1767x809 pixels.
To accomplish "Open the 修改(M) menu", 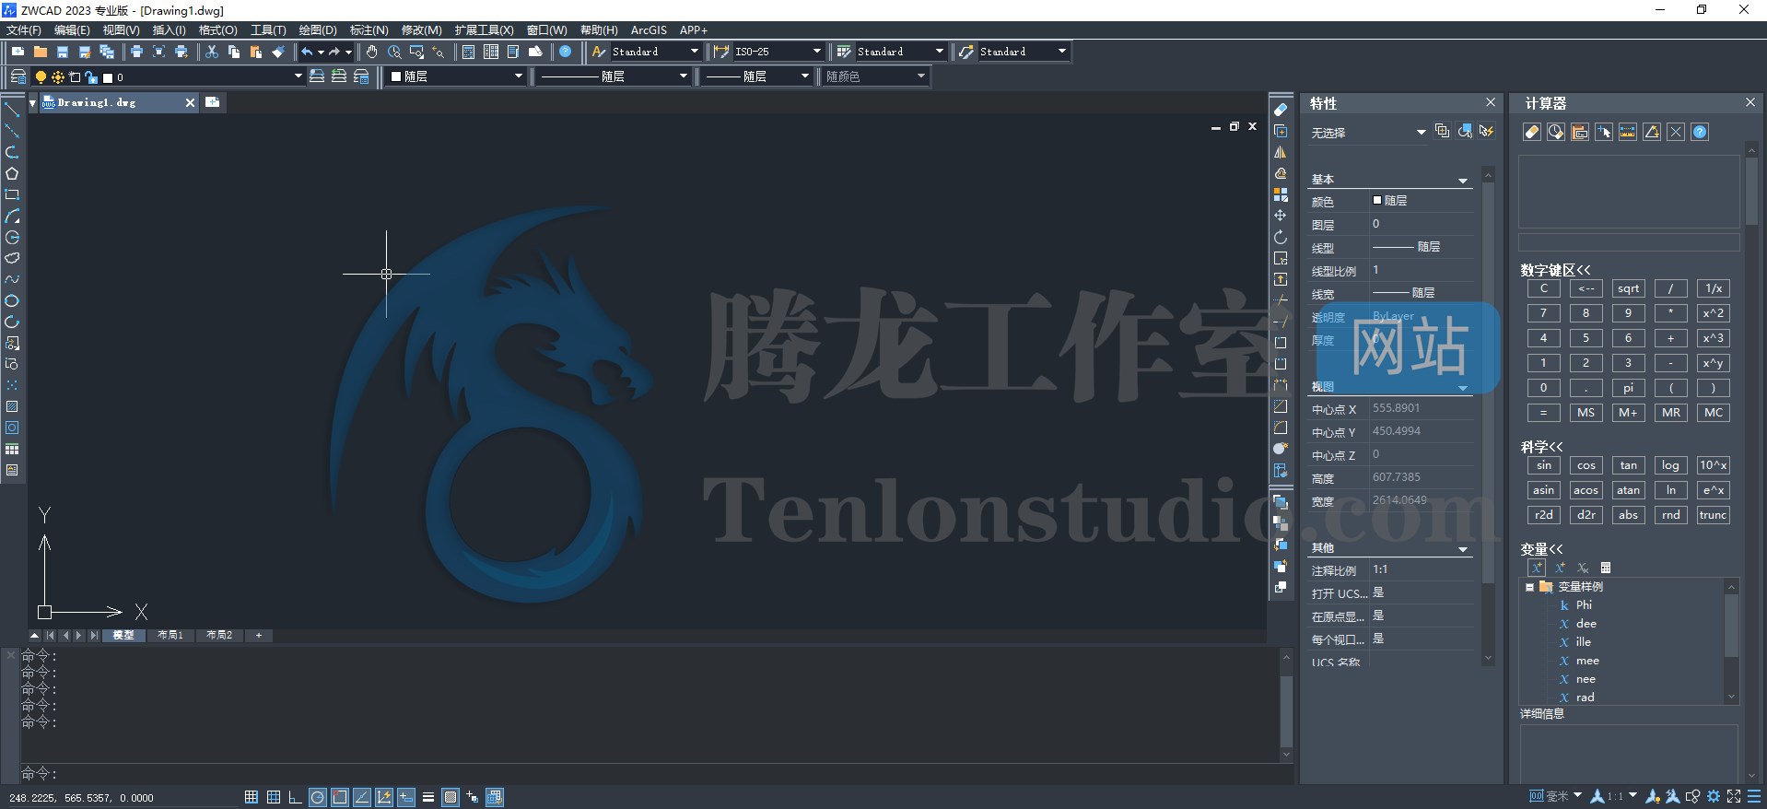I will click(422, 30).
